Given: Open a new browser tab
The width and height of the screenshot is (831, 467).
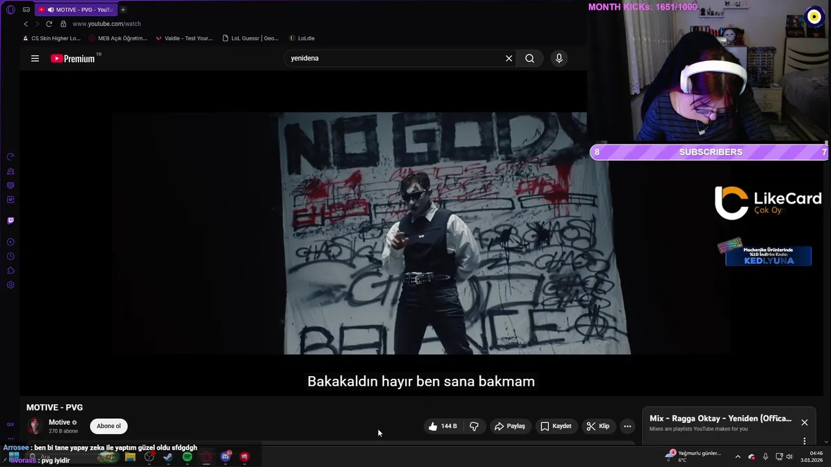Looking at the screenshot, I should coord(123,10).
